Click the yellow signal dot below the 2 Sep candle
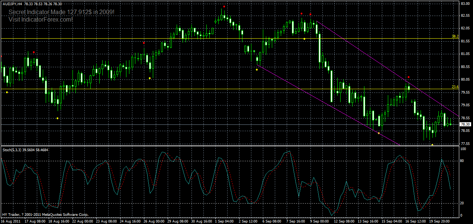Image resolution: width=473 pixels, height=224 pixels. (x=257, y=70)
